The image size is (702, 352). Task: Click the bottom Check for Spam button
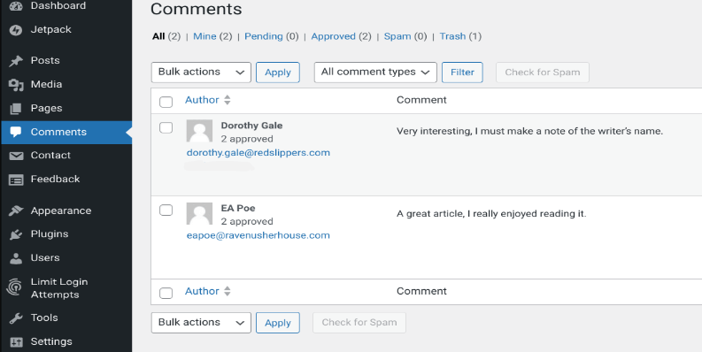(359, 323)
